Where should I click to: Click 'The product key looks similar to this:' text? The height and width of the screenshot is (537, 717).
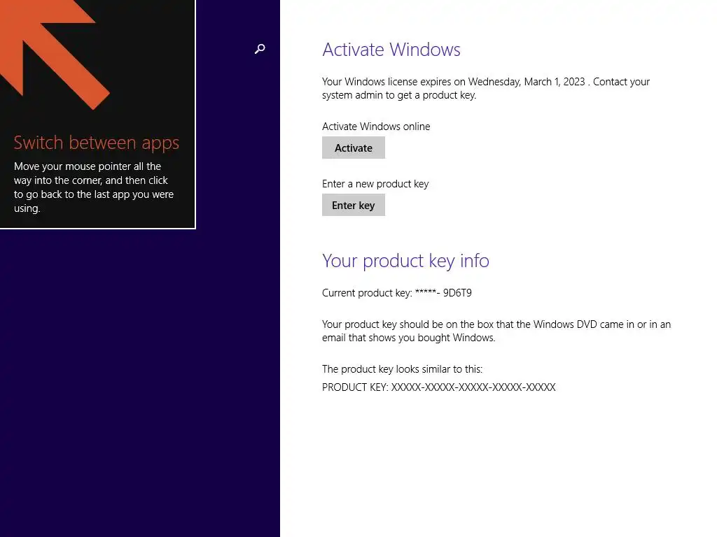[x=403, y=369]
